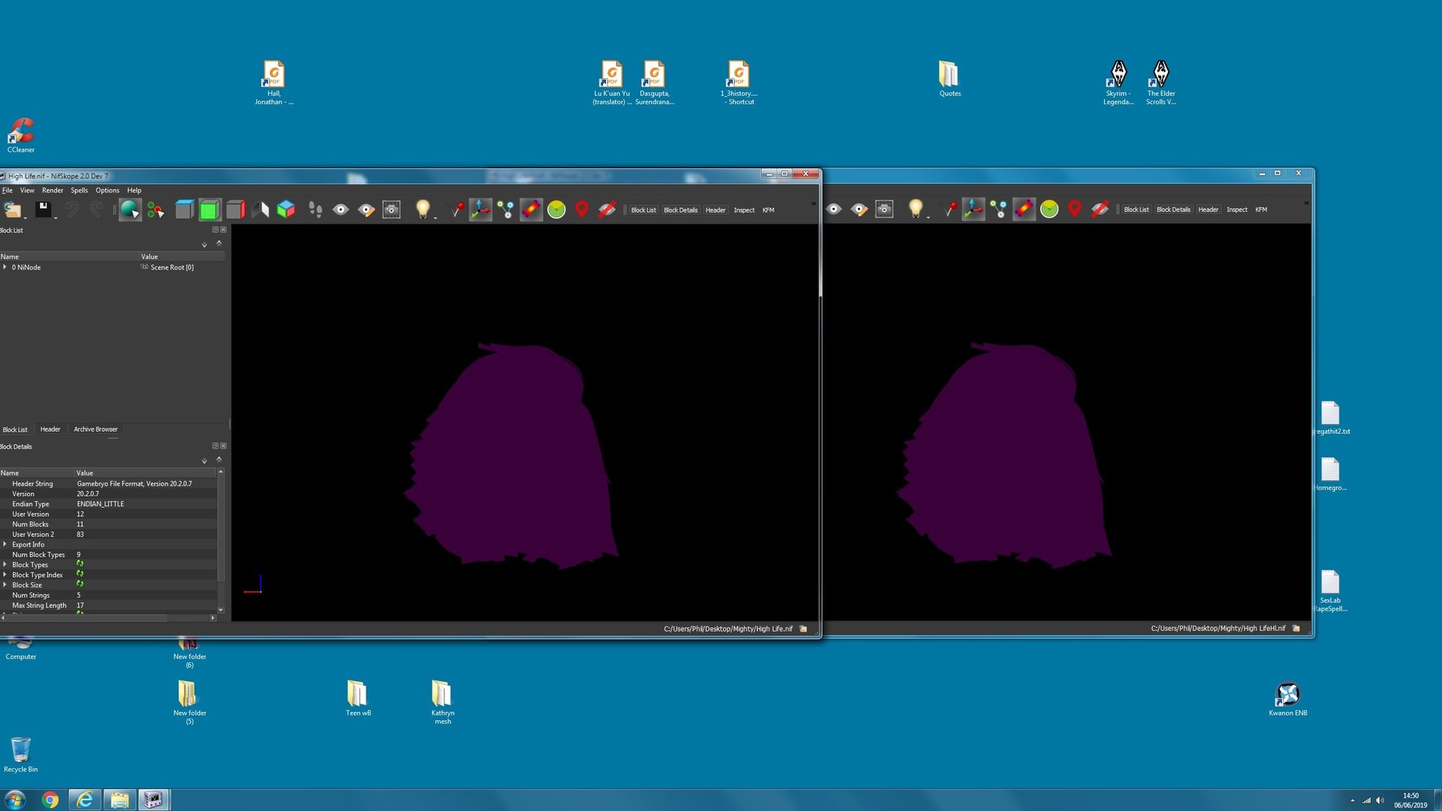The width and height of the screenshot is (1442, 811).
Task: Click Header button in left toolbar
Action: pyautogui.click(x=716, y=210)
